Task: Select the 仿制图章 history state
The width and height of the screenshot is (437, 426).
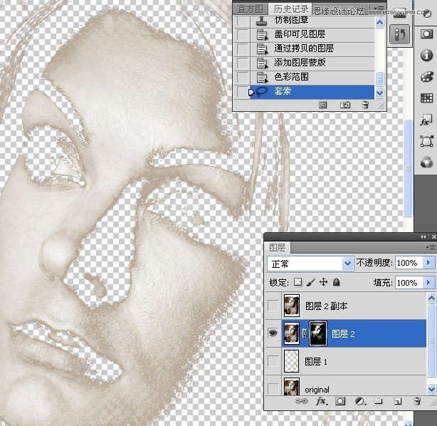Action: [x=312, y=21]
